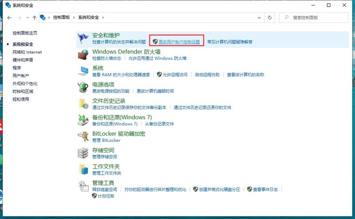This screenshot has width=355, height=219.
Task: Go back with the left arrow button
Action: coord(9,18)
